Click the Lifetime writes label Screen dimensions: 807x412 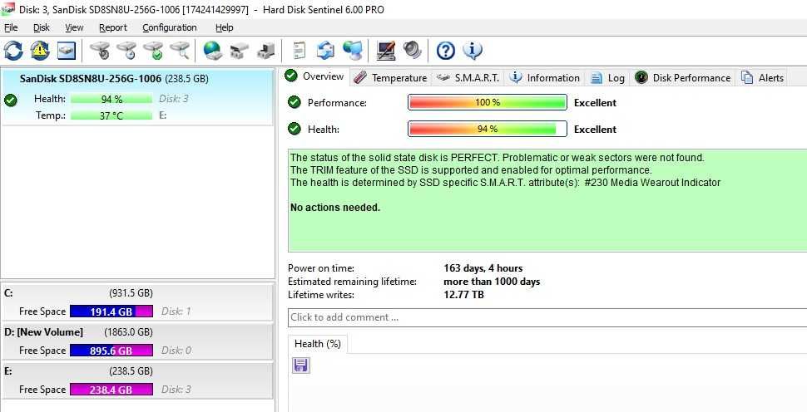[x=321, y=295]
